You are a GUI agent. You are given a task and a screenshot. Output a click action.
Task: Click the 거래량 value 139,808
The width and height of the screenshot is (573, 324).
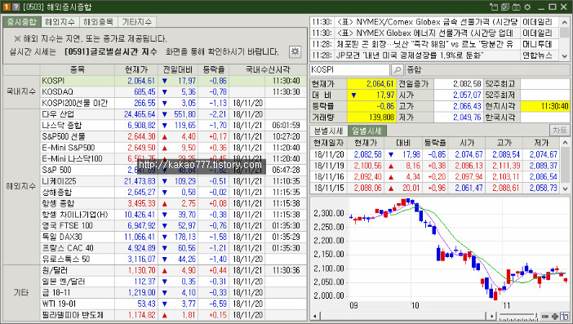pyautogui.click(x=371, y=118)
